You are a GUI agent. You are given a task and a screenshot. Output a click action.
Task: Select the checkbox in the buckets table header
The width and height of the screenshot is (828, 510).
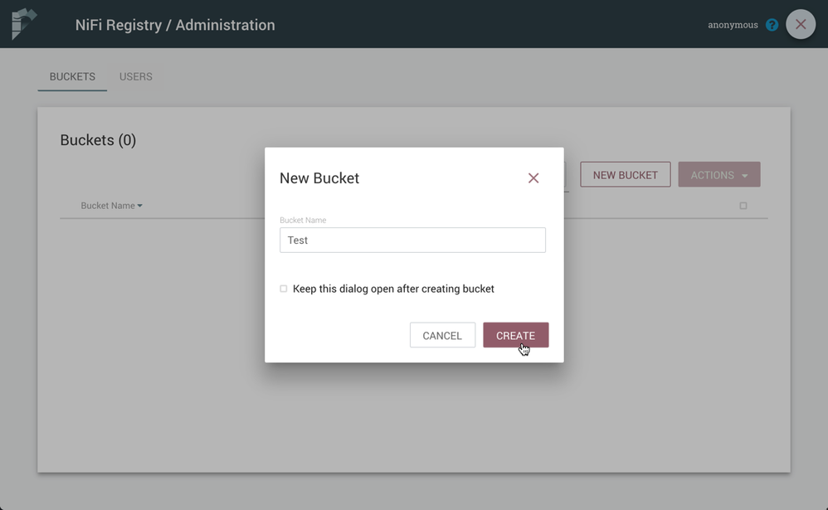pyautogui.click(x=743, y=205)
